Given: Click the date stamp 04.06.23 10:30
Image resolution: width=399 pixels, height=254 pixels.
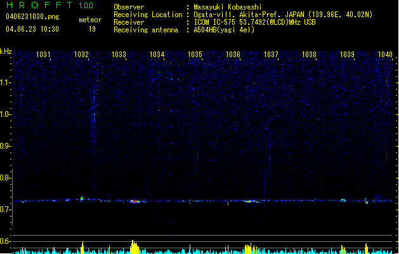Looking at the screenshot, I should [32, 29].
